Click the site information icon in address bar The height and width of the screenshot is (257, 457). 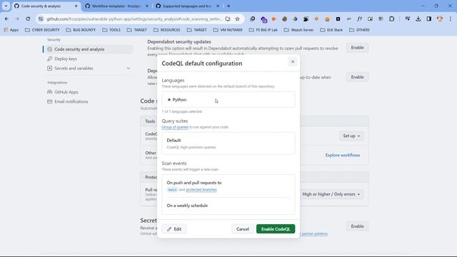pyautogui.click(x=41, y=19)
